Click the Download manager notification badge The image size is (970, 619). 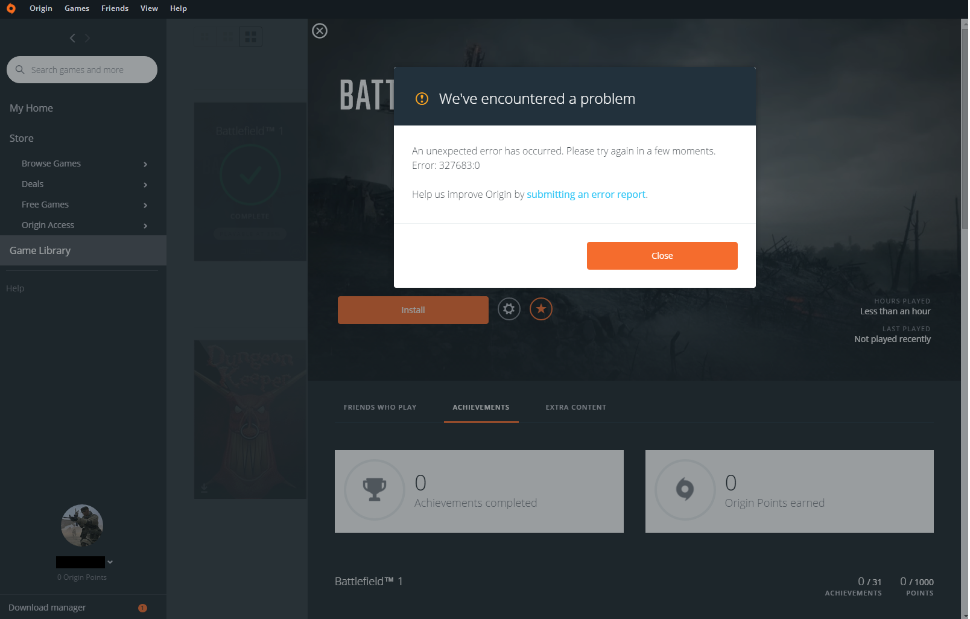pos(142,608)
